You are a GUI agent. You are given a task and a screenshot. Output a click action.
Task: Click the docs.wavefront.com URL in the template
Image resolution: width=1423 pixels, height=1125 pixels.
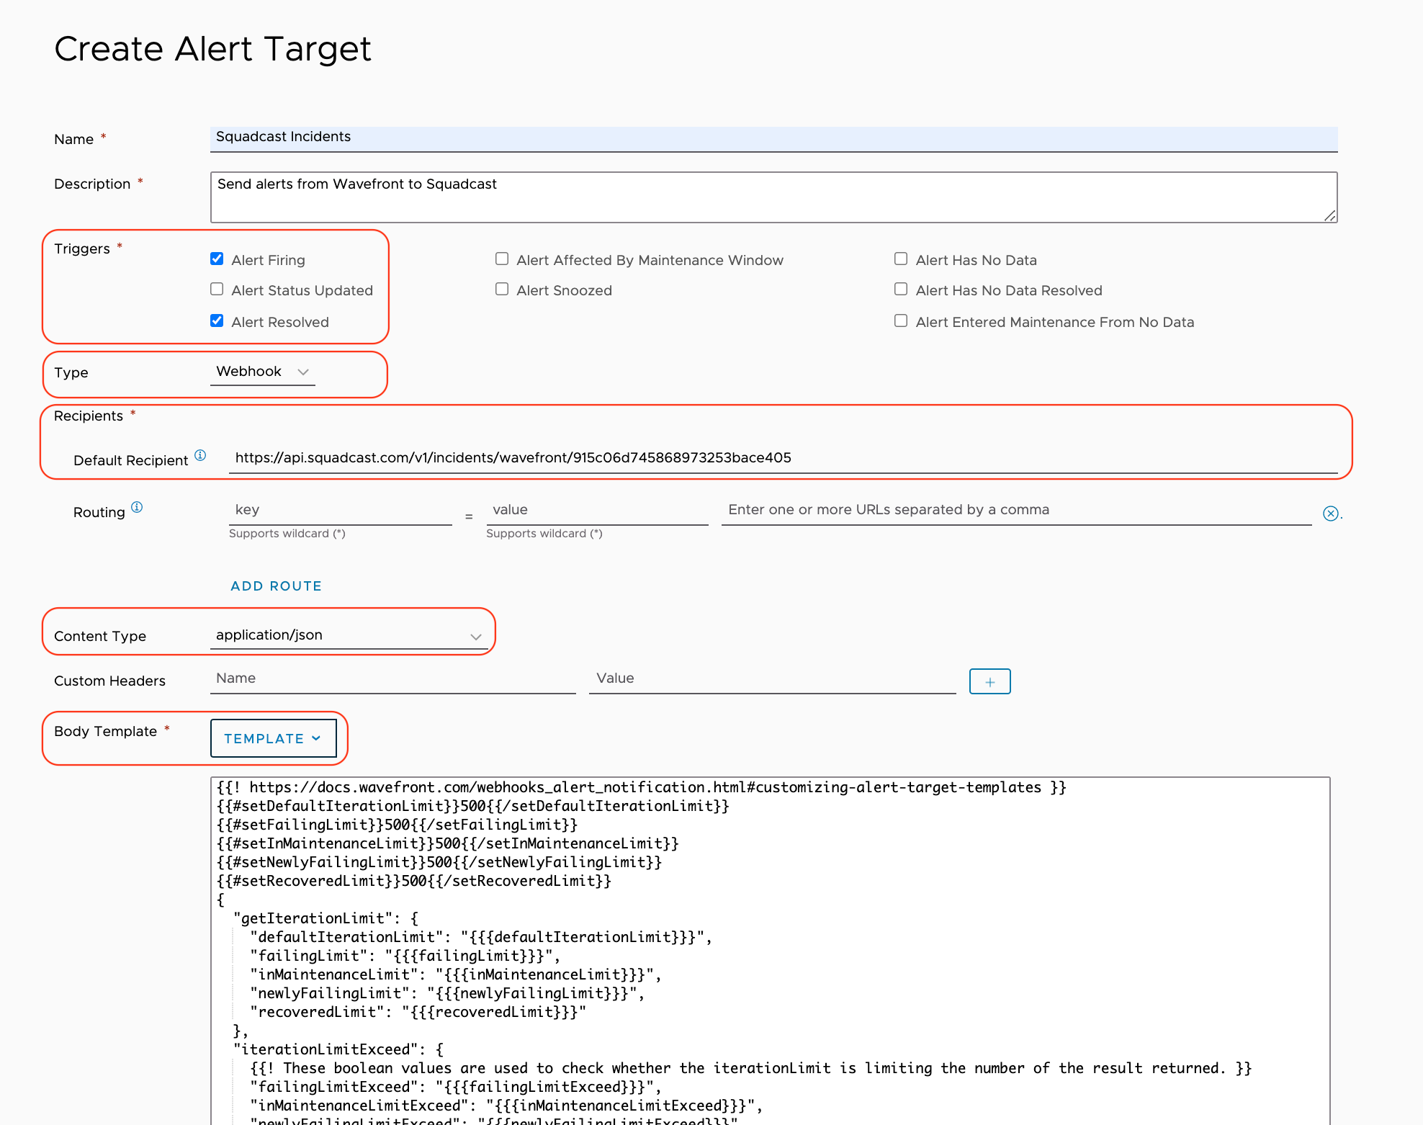tap(645, 787)
